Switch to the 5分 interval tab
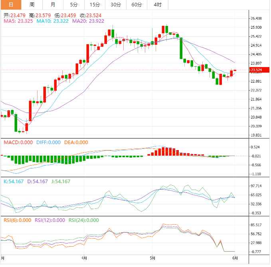The image size is (271, 267). pyautogui.click(x=74, y=5)
